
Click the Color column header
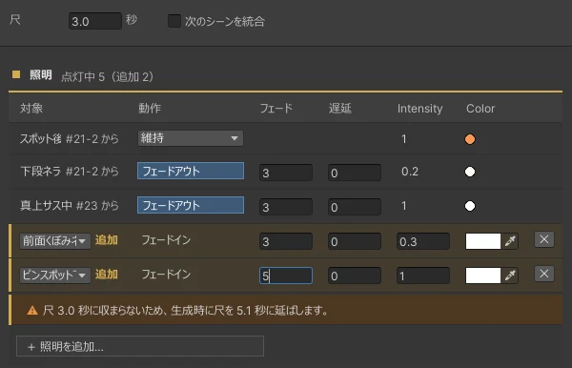pos(480,109)
